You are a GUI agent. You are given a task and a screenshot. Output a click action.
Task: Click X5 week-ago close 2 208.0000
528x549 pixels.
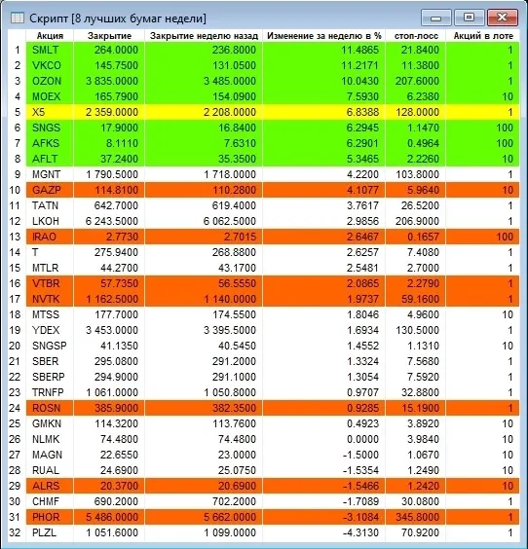pyautogui.click(x=204, y=112)
